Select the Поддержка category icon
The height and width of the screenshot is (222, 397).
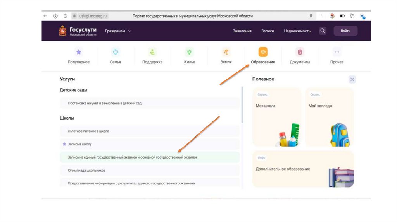click(x=152, y=52)
